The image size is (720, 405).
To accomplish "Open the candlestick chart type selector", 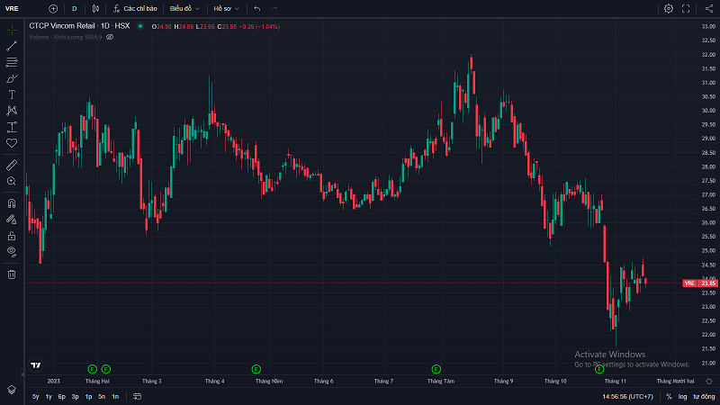I will [x=96, y=8].
